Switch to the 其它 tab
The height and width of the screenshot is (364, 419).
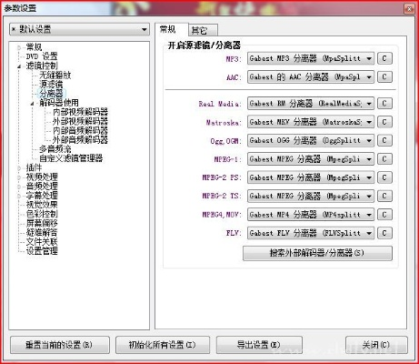tap(203, 30)
